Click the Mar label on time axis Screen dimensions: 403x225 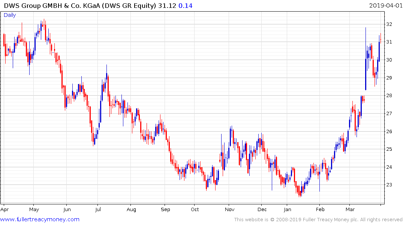coord(350,210)
